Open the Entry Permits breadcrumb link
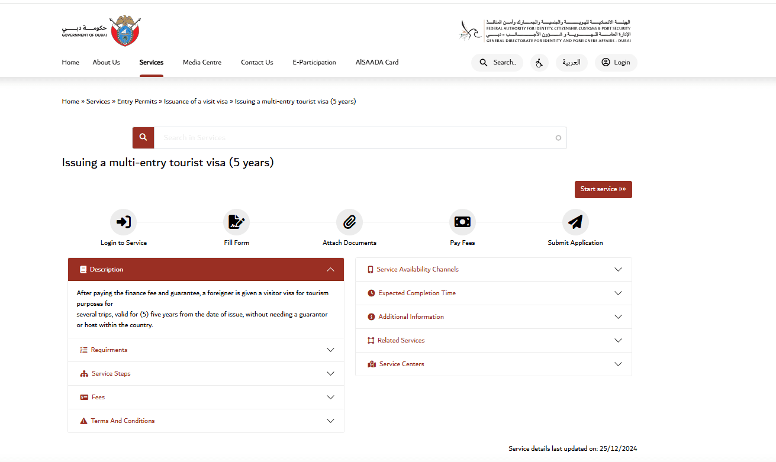This screenshot has width=776, height=462. 137,101
